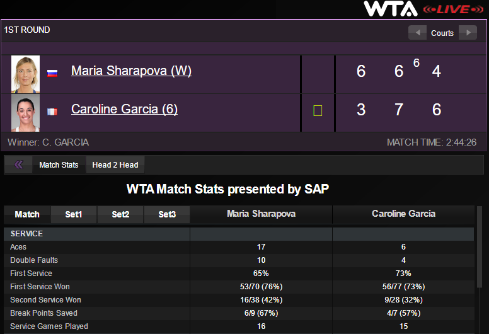The image size is (489, 334).
Task: Go to previous court arrow
Action: (x=417, y=33)
